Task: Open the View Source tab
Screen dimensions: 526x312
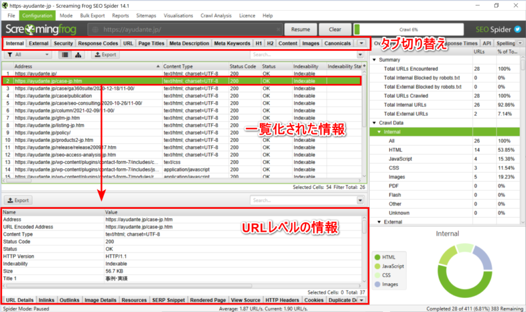Action: pyautogui.click(x=246, y=300)
